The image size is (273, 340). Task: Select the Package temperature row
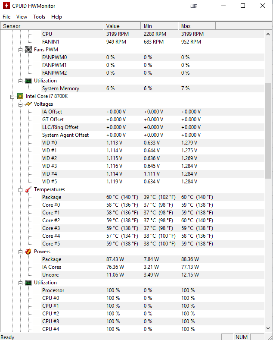click(52, 197)
